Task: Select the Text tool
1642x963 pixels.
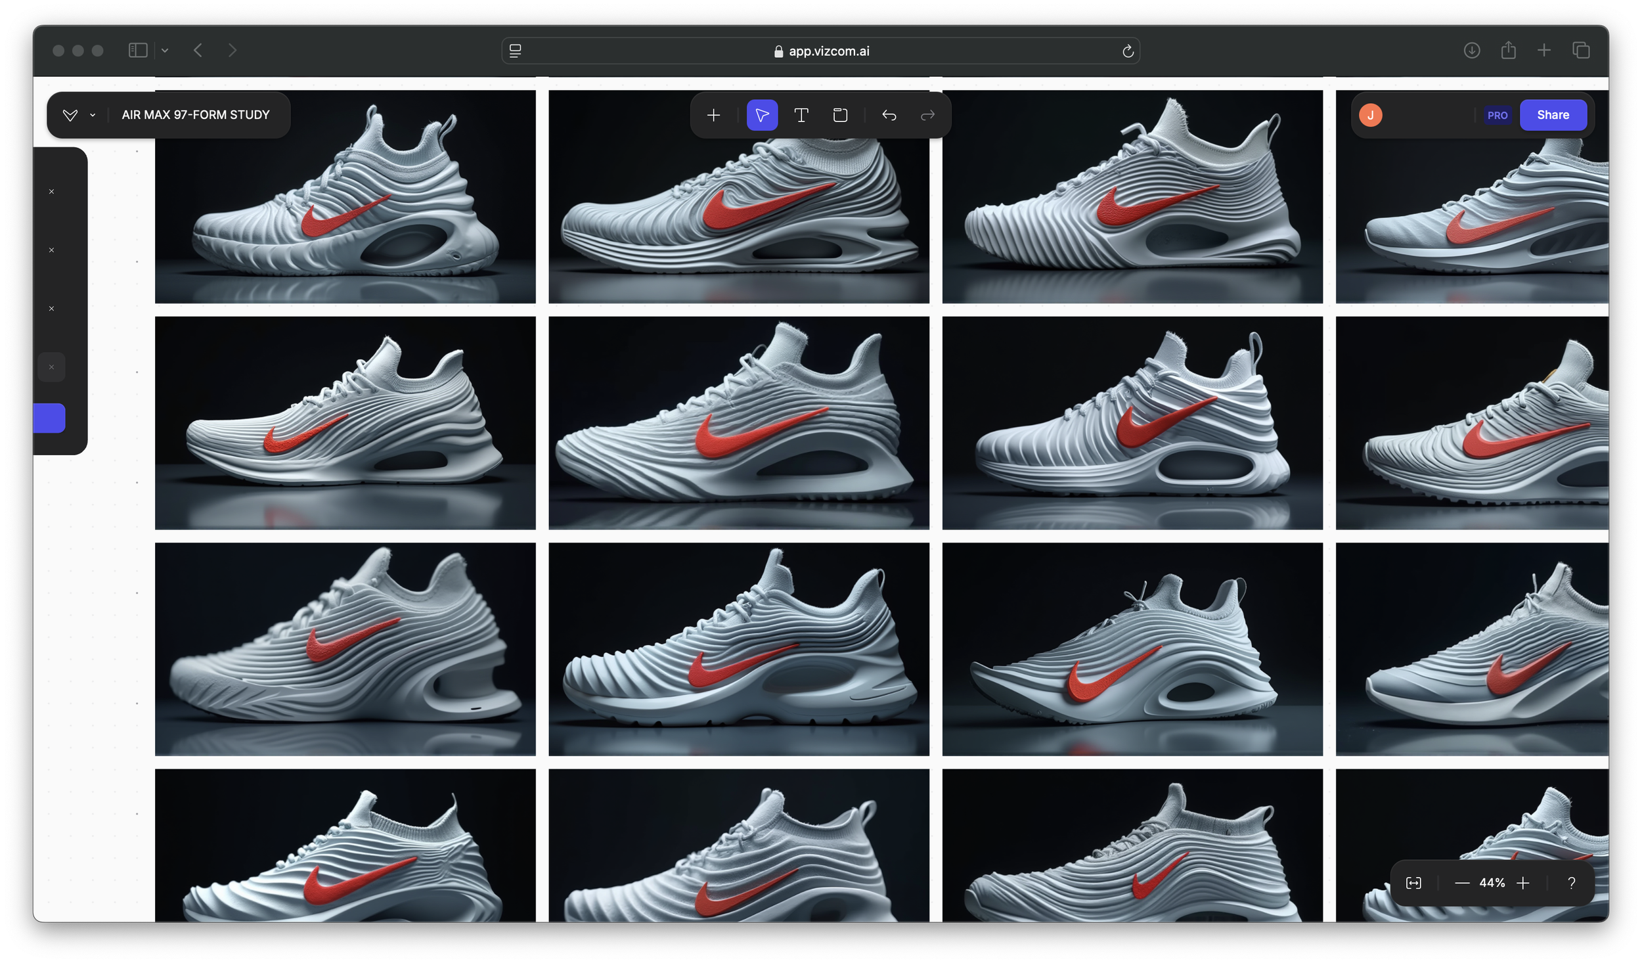Action: point(801,116)
